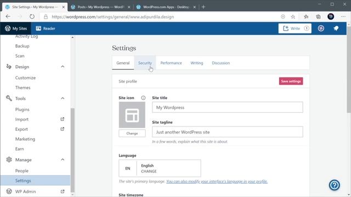Open browser settings and more menu
The image size is (351, 197).
click(343, 16)
